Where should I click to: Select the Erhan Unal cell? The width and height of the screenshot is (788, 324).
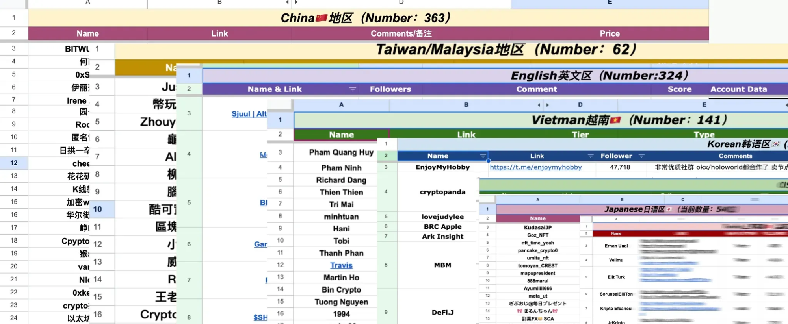(x=616, y=246)
